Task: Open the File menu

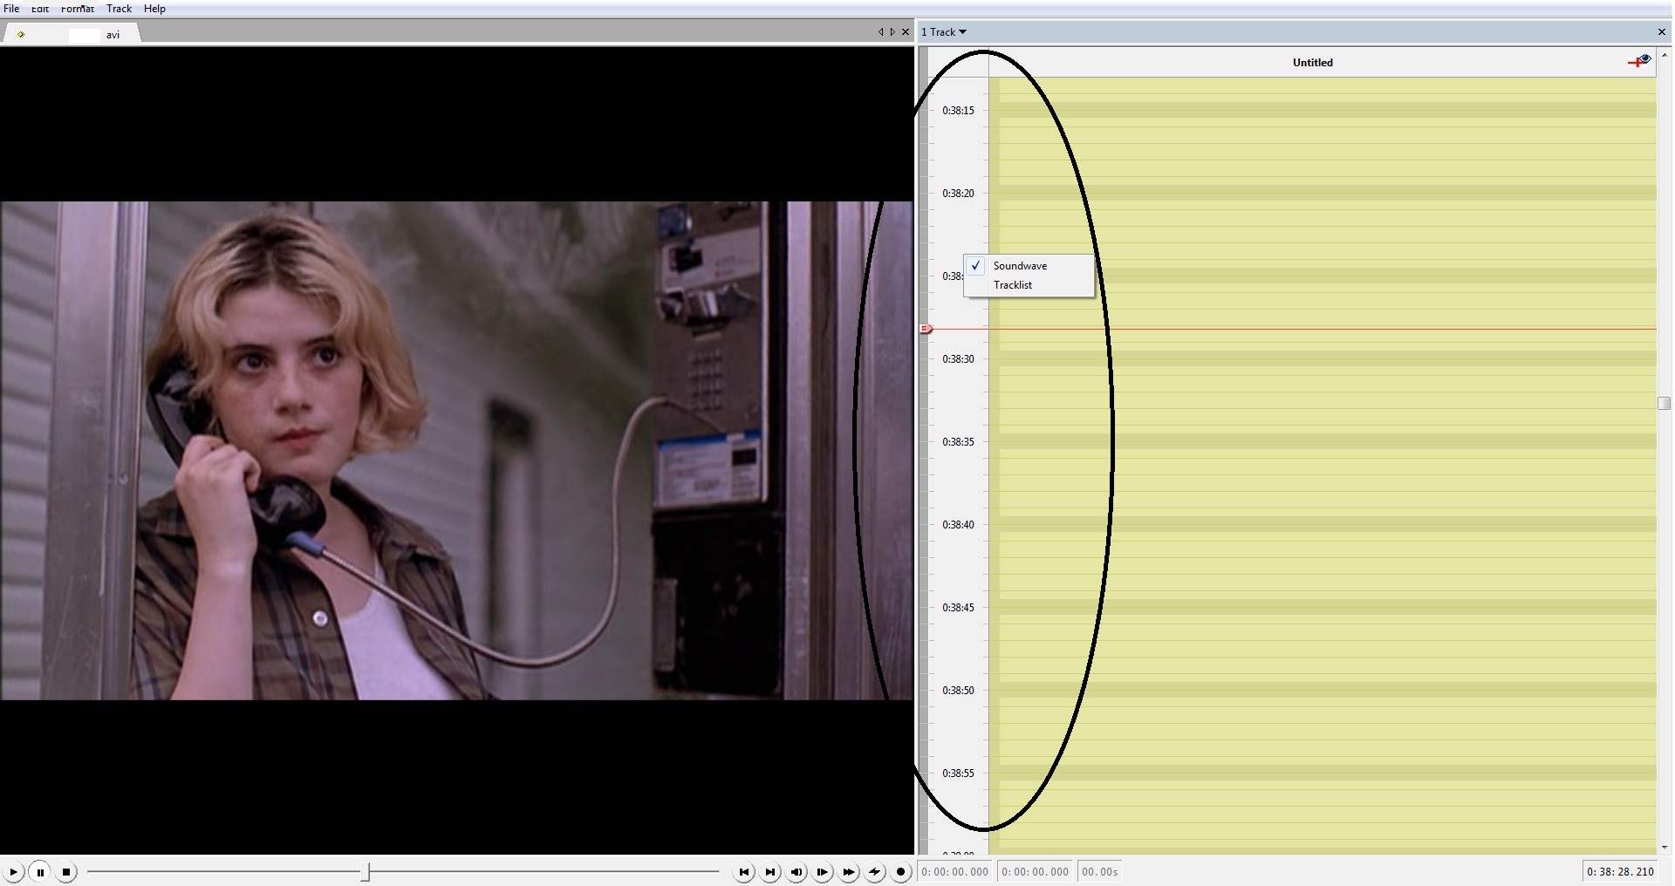Action: coord(11,8)
